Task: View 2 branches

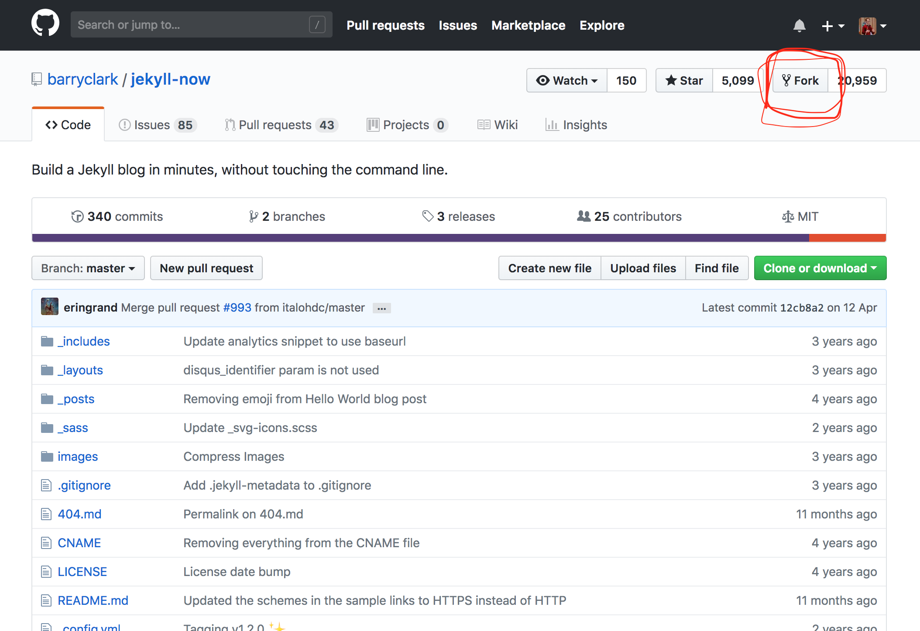Action: click(x=287, y=216)
